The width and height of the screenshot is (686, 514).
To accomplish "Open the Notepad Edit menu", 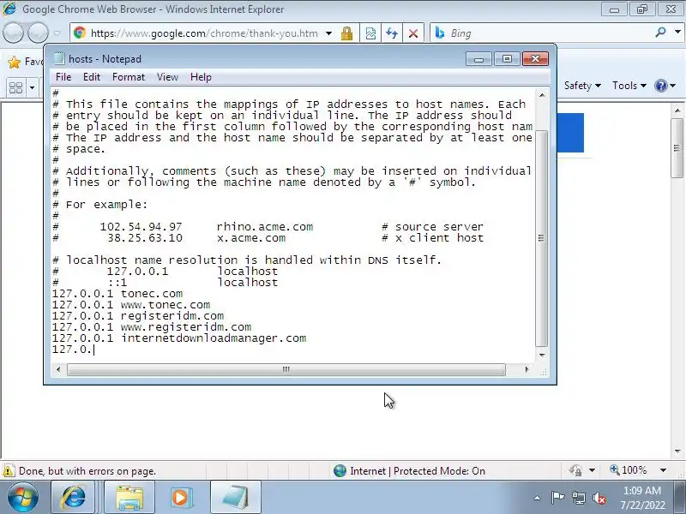I will pos(92,77).
